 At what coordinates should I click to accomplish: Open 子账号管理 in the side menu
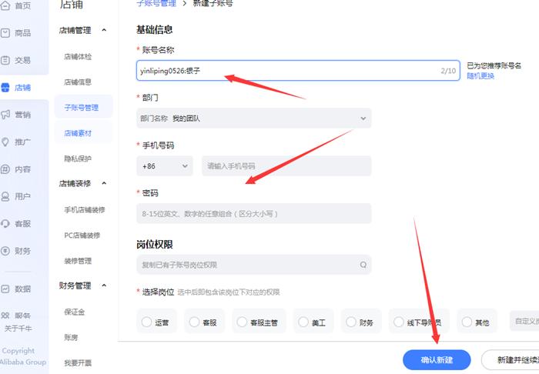point(82,108)
